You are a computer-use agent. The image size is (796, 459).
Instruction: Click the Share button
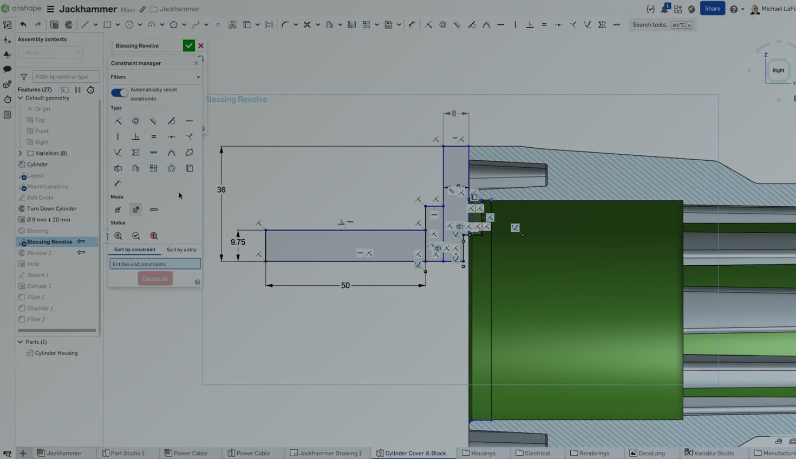click(x=712, y=9)
